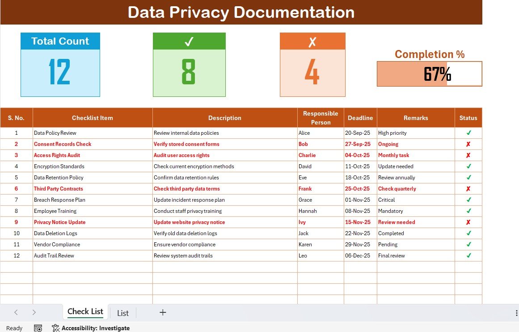Click the next sheet navigation arrow
Image resolution: width=519 pixels, height=332 pixels.
34,312
